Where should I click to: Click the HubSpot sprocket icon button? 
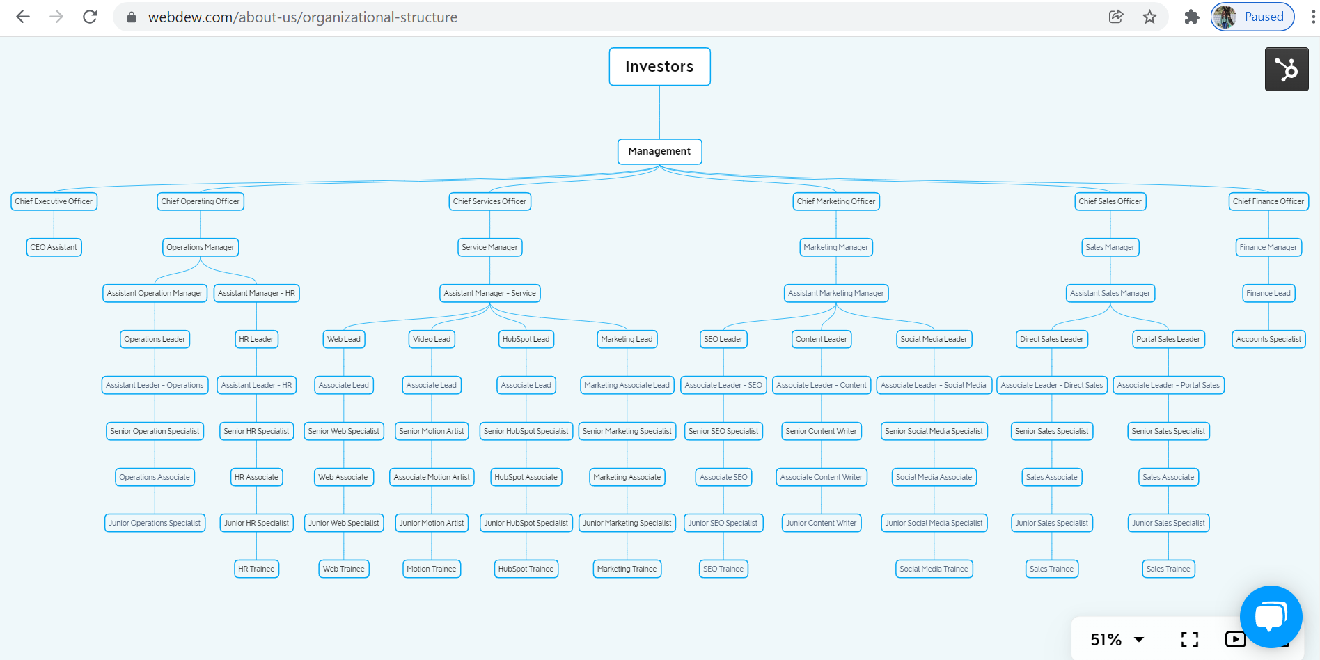point(1286,69)
